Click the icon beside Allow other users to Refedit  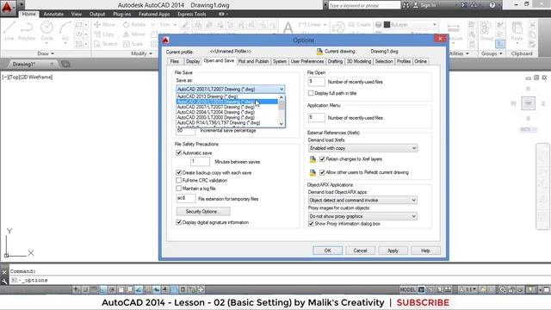(x=313, y=172)
